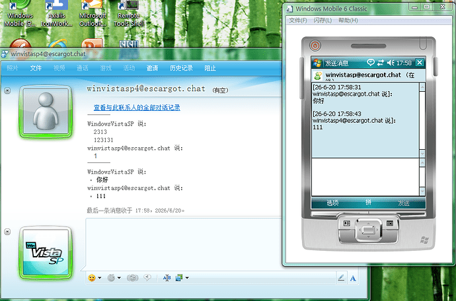
Task: Open the Axialis IconWorkshop desktop shortcut
Action: pyautogui.click(x=57, y=14)
